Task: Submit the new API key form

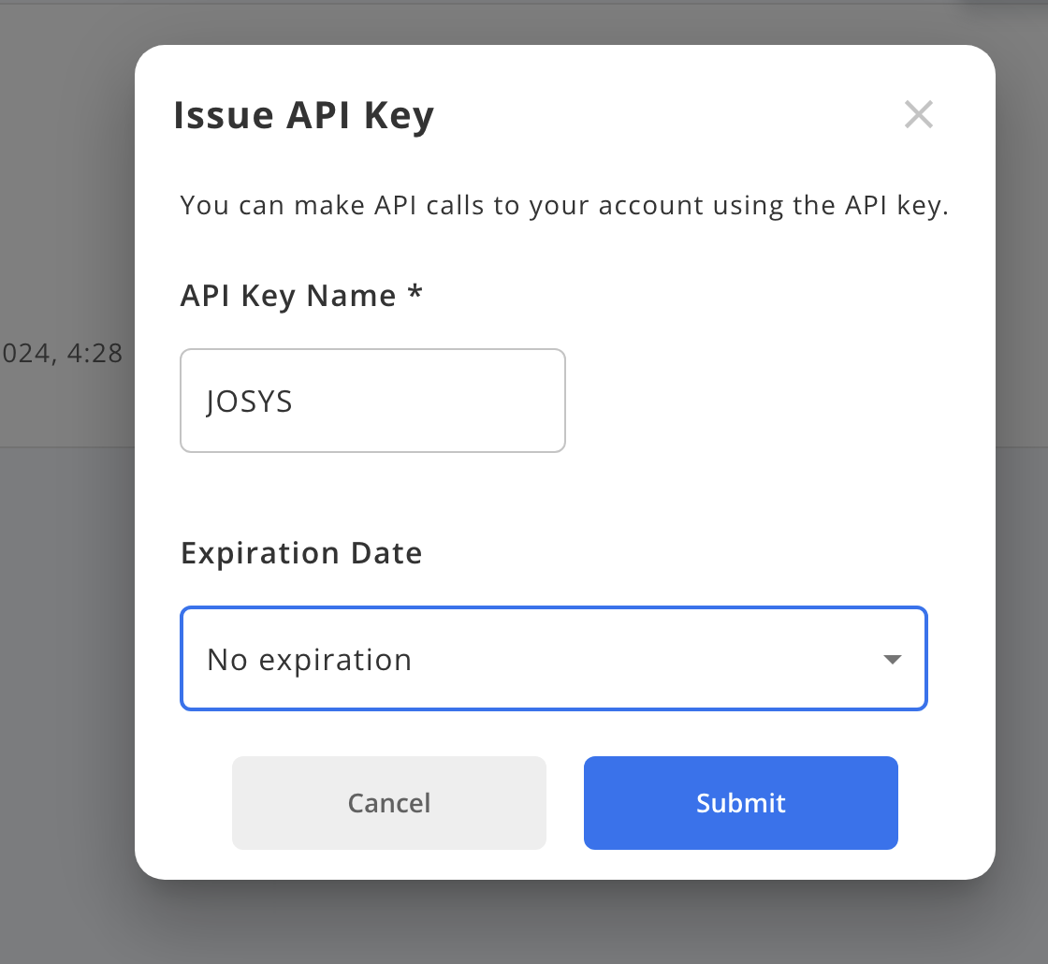Action: (740, 803)
